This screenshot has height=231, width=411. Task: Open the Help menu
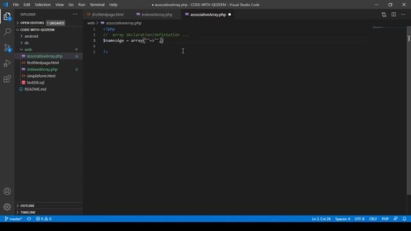click(113, 4)
